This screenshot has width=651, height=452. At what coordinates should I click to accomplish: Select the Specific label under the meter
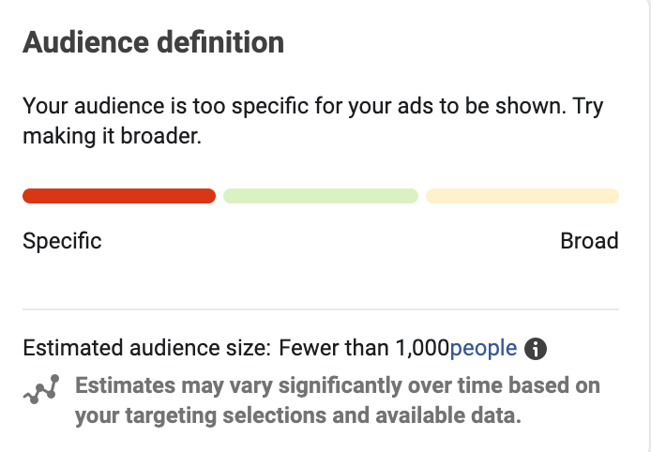[62, 241]
